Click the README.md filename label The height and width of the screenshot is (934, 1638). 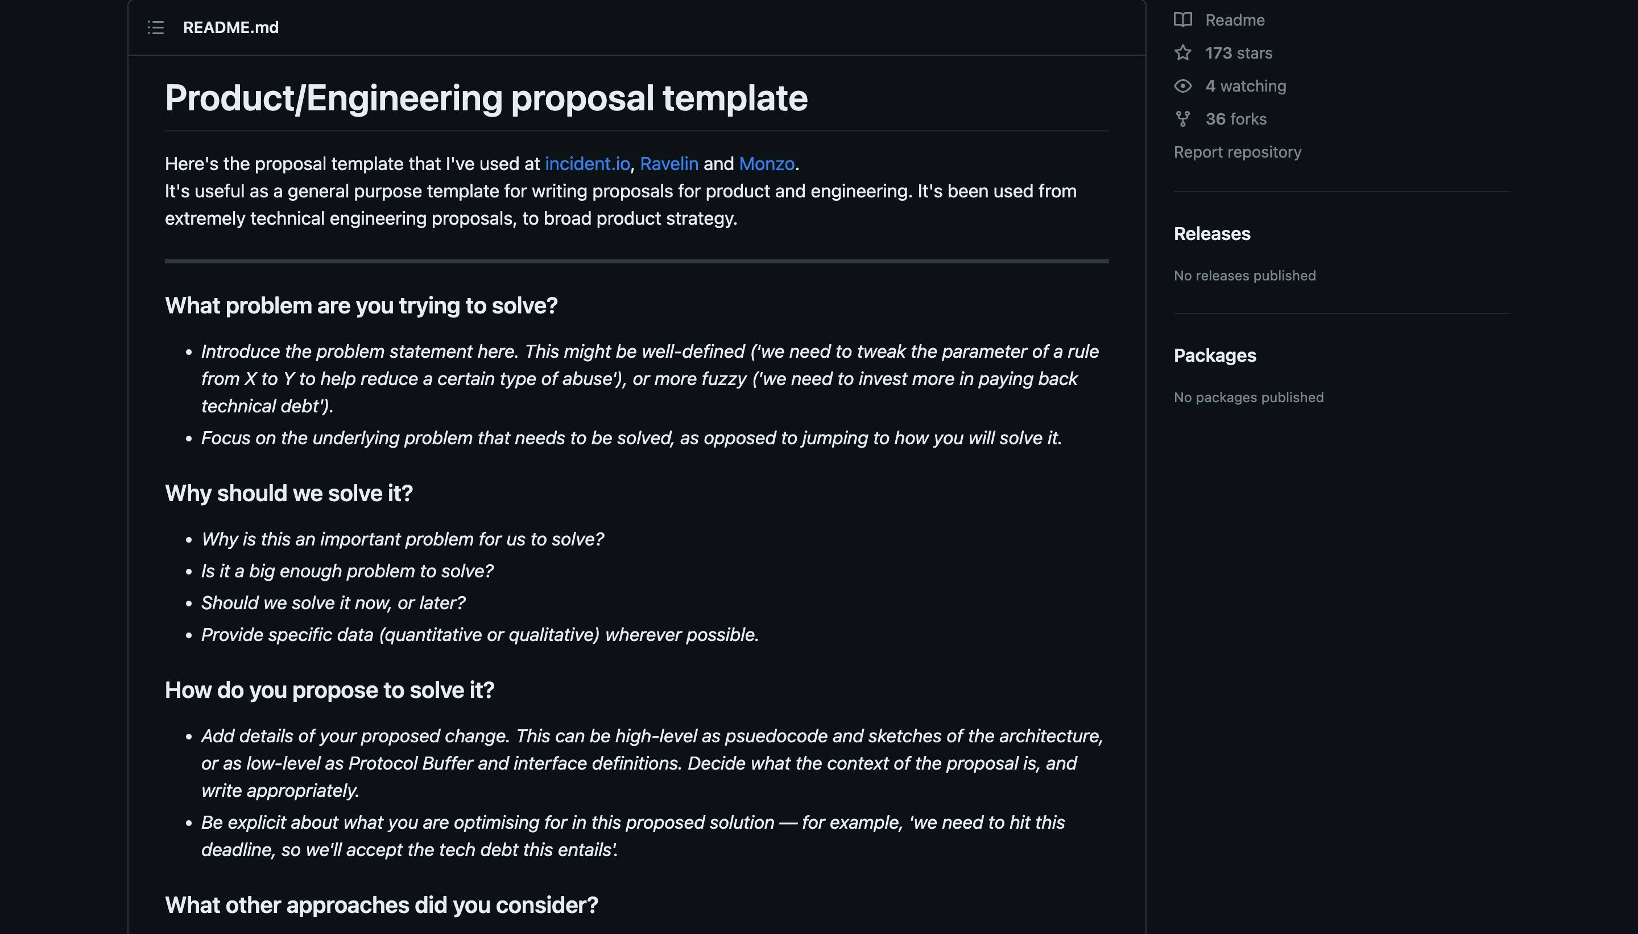pyautogui.click(x=231, y=27)
